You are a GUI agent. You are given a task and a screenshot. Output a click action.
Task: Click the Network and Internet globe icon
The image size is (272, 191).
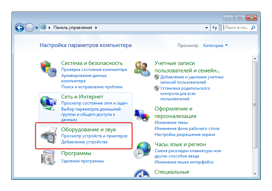tap(48, 103)
